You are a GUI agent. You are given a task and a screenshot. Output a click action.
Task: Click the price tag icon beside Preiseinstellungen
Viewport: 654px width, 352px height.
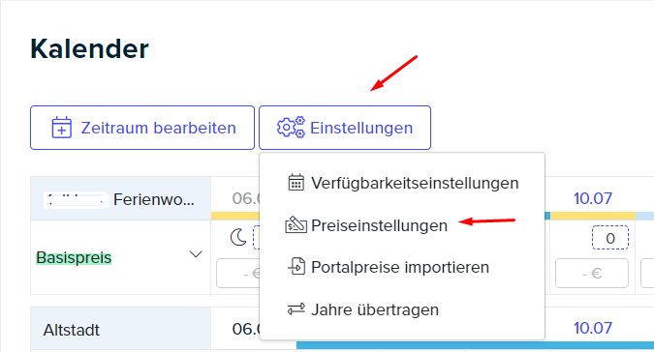296,225
